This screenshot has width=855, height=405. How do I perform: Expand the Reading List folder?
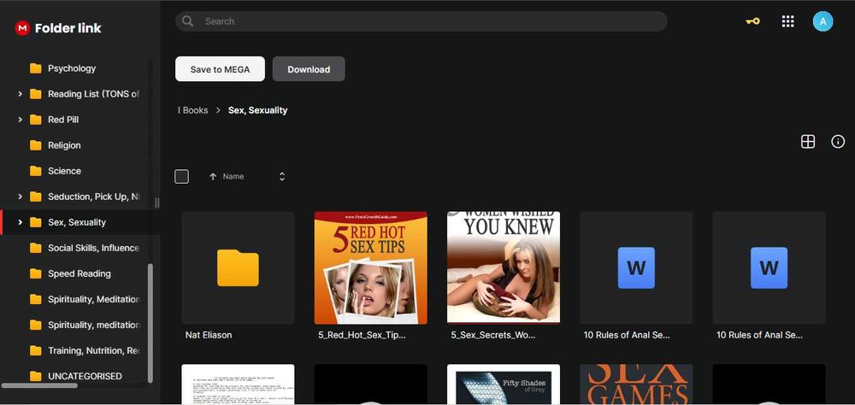[x=20, y=94]
